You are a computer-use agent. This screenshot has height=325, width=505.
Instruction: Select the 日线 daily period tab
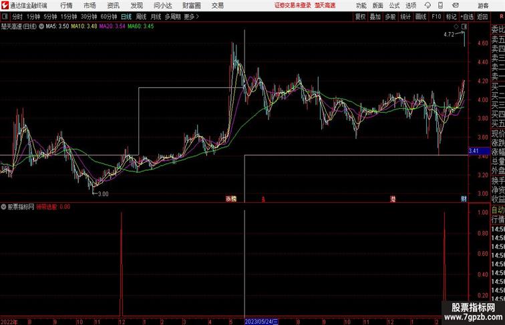coord(126,17)
